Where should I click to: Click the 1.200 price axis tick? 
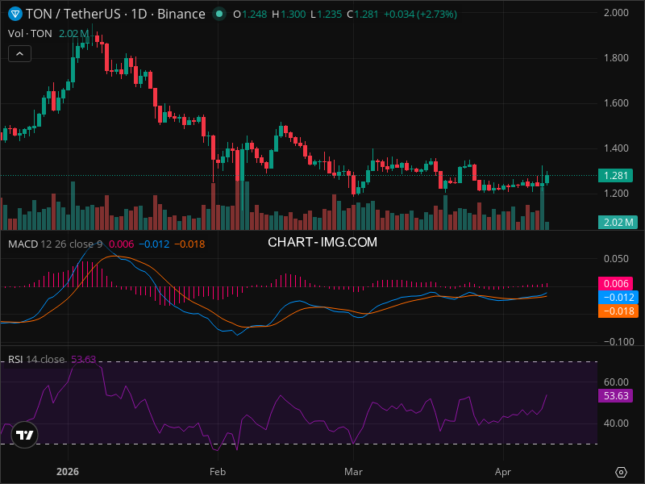(x=616, y=194)
